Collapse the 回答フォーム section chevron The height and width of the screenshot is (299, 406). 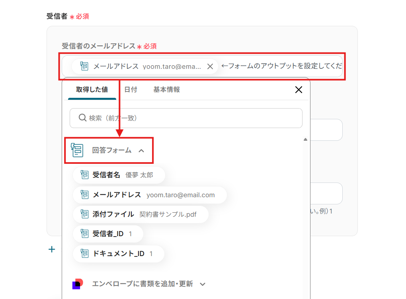pos(141,151)
